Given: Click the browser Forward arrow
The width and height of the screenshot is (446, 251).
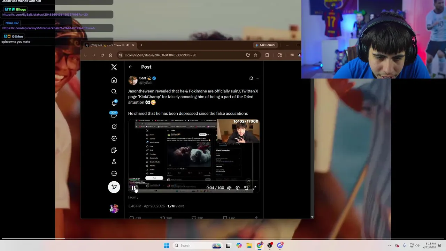Looking at the screenshot, I should [94, 55].
